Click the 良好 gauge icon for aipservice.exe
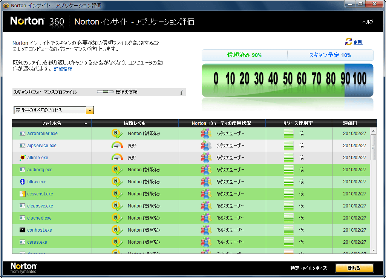The width and height of the screenshot is (386, 278). click(x=117, y=145)
